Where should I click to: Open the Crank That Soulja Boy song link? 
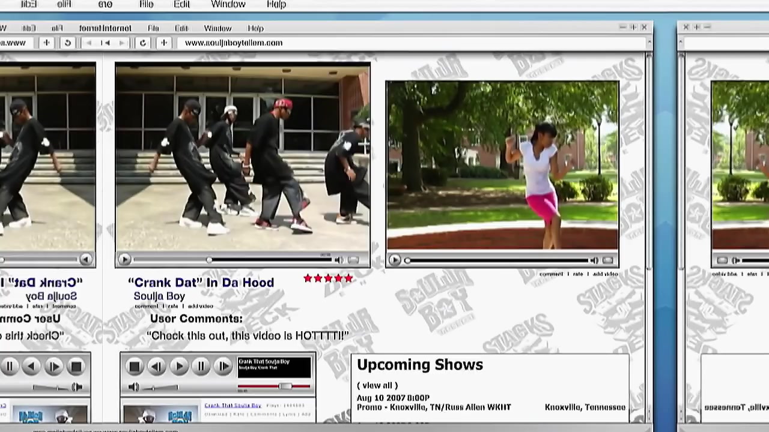233,406
